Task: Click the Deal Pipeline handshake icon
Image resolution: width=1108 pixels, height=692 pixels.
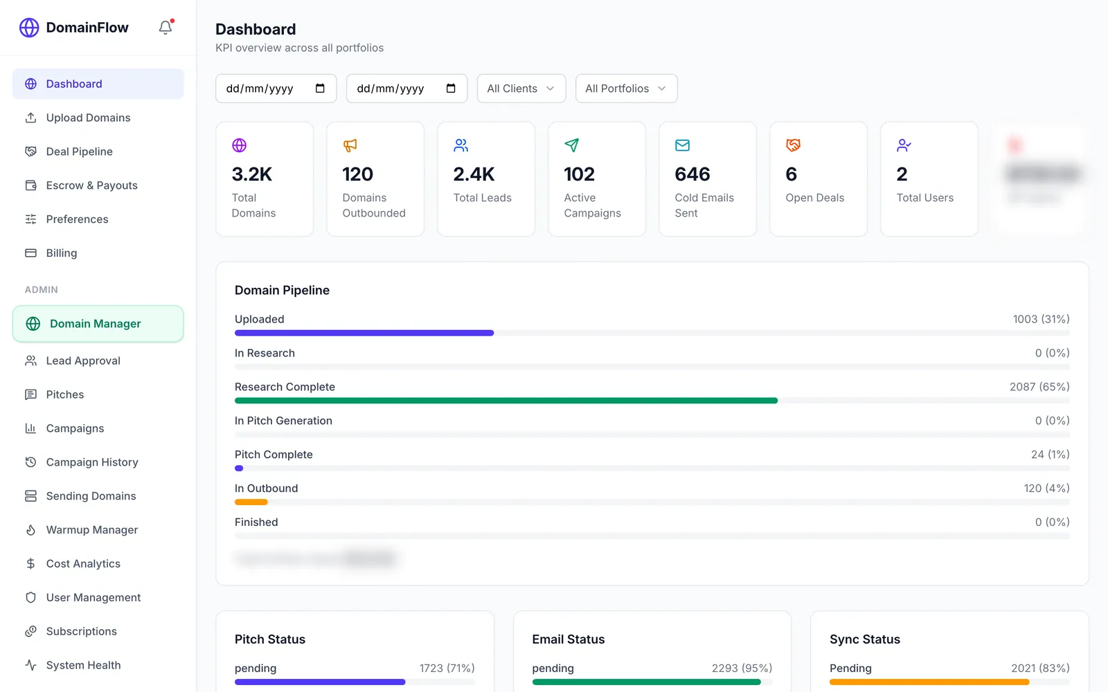Action: 30,152
